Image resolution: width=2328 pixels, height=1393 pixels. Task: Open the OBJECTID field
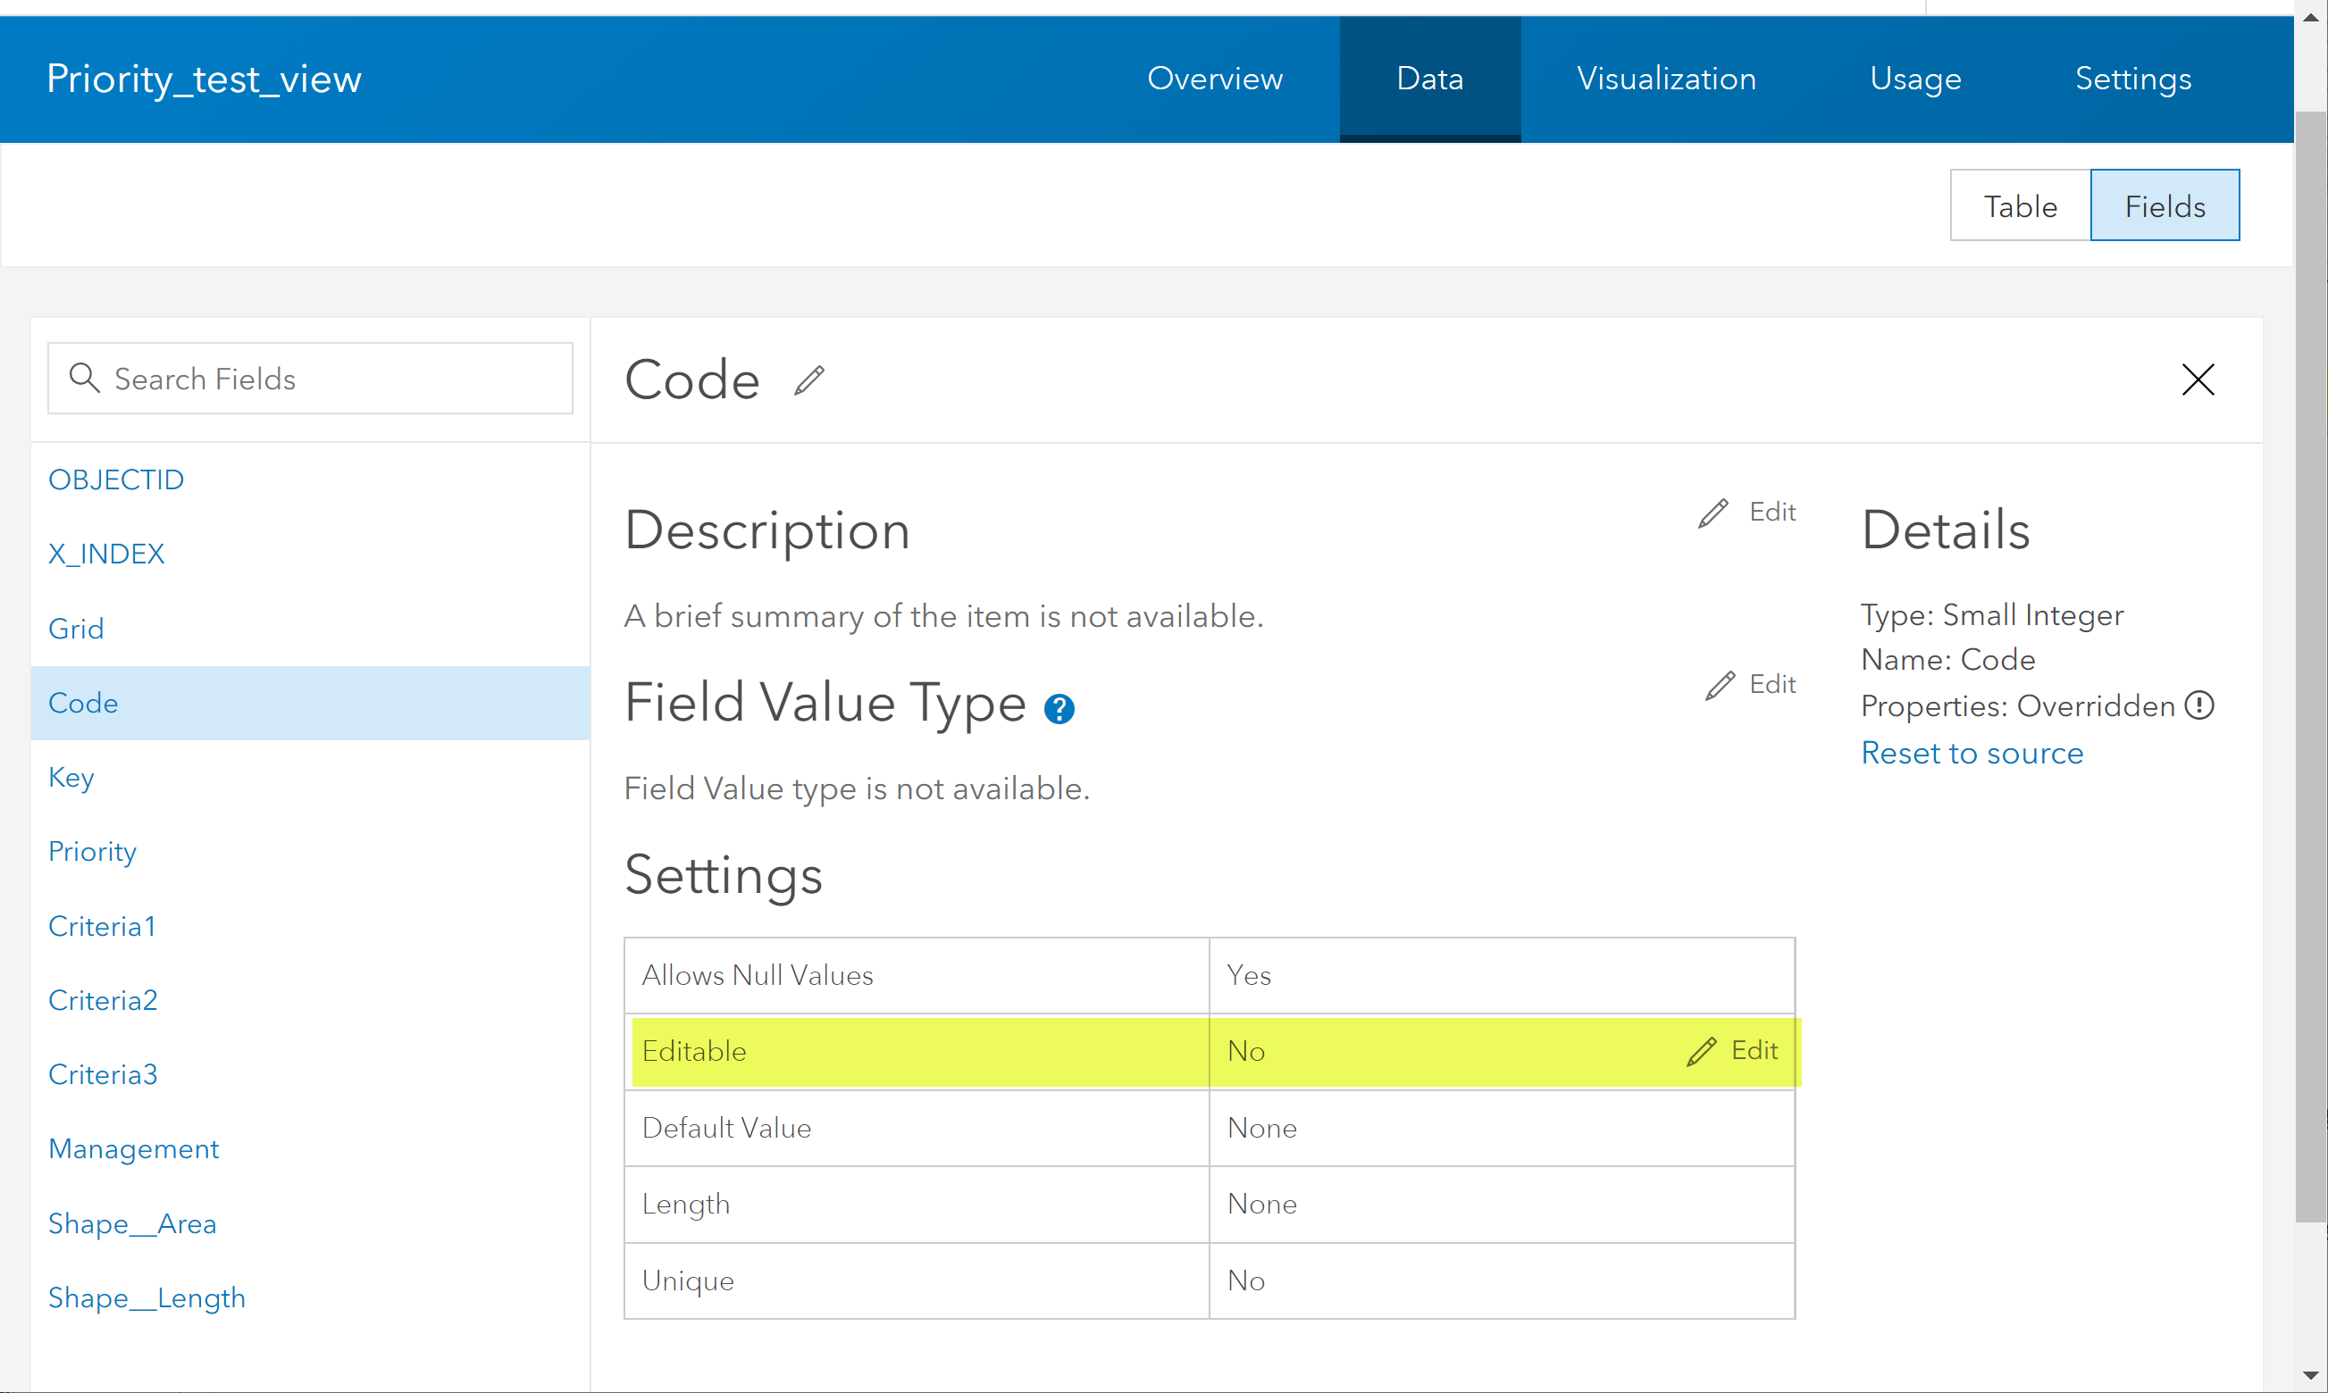pos(115,480)
